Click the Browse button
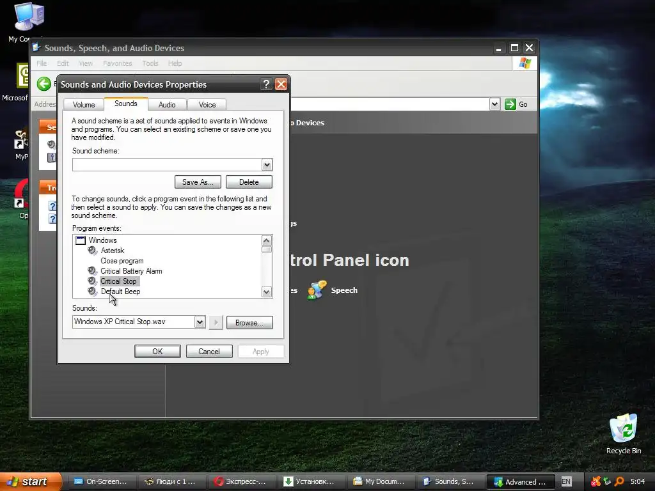 (x=249, y=323)
